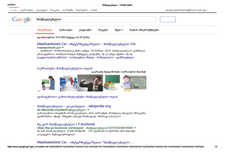Switch to the რუკები search tab
The width and height of the screenshot is (225, 152).
[x=103, y=30]
